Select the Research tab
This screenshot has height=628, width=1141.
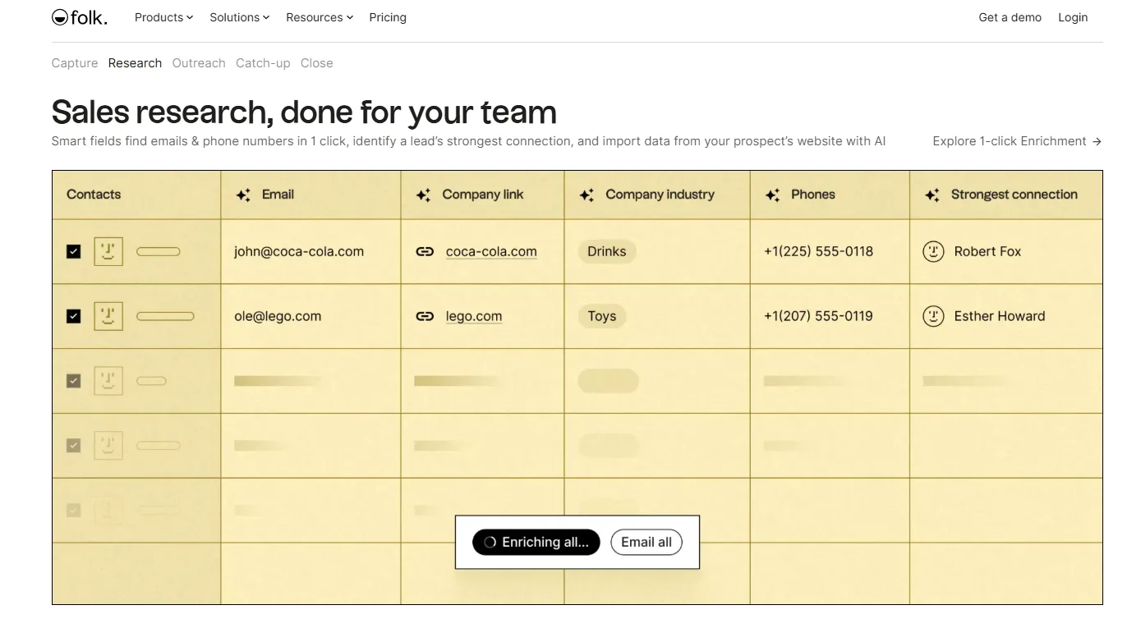point(135,63)
